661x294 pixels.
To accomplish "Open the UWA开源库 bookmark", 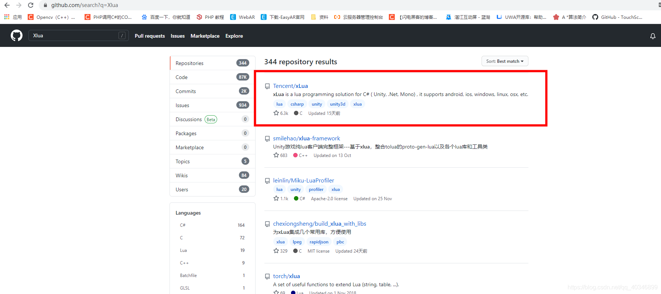I will [x=521, y=17].
